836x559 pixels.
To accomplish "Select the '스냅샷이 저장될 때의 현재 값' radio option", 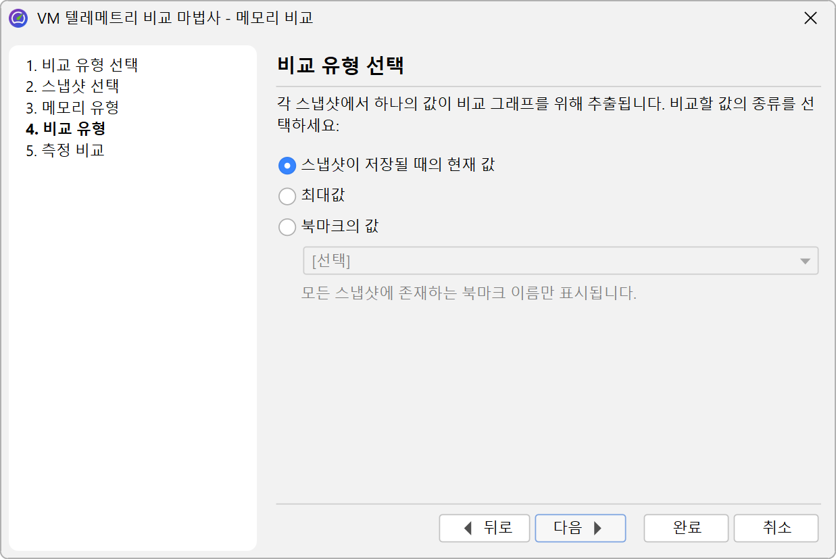I will (x=287, y=165).
